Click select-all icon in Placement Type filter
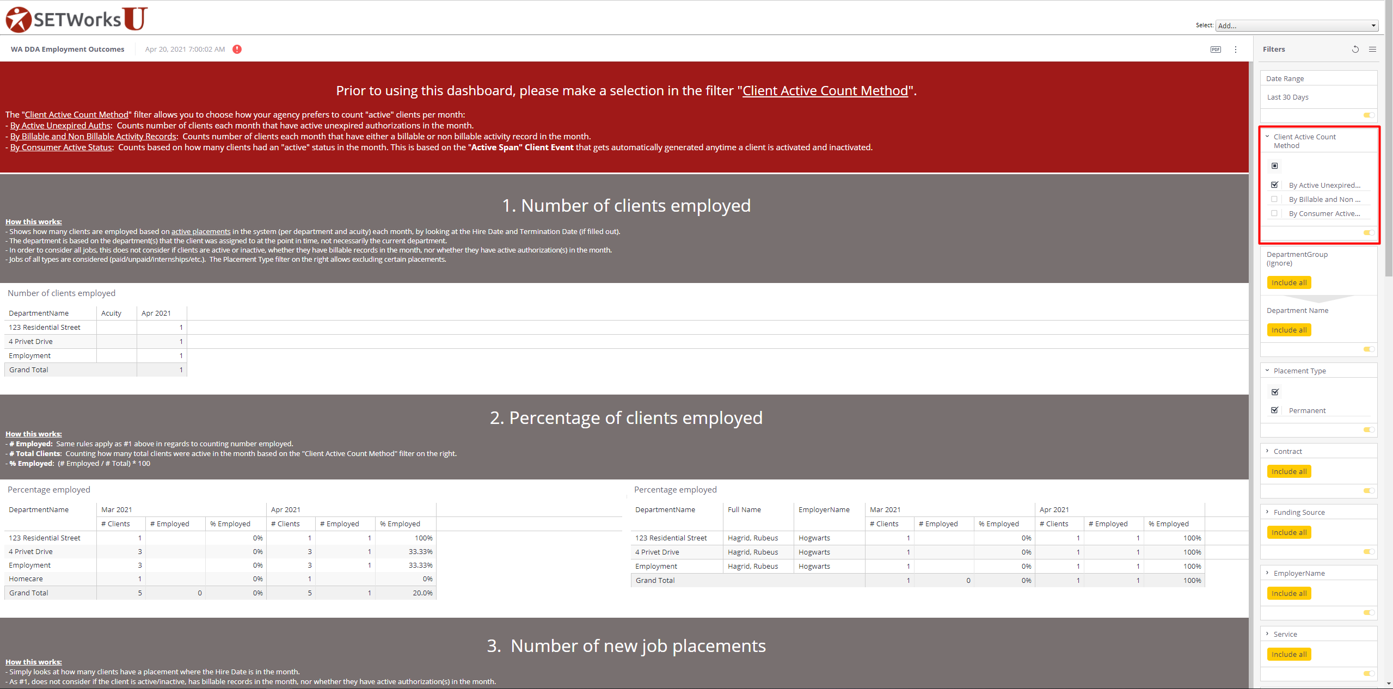Viewport: 1393px width, 689px height. (1275, 392)
